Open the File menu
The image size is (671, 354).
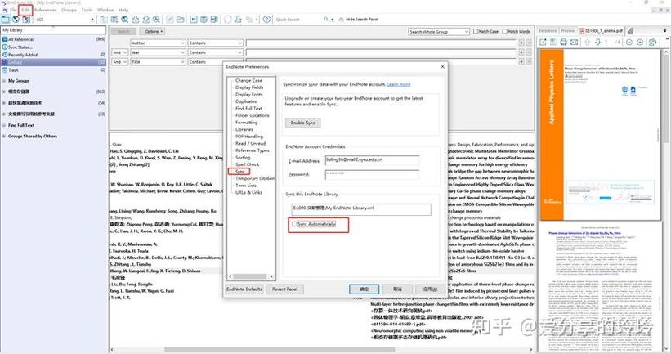(13, 10)
